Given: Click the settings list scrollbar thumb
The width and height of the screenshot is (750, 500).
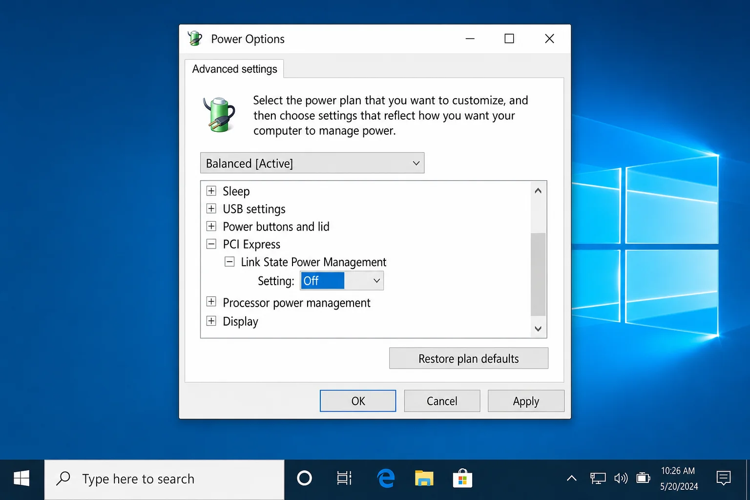Looking at the screenshot, I should (x=538, y=274).
